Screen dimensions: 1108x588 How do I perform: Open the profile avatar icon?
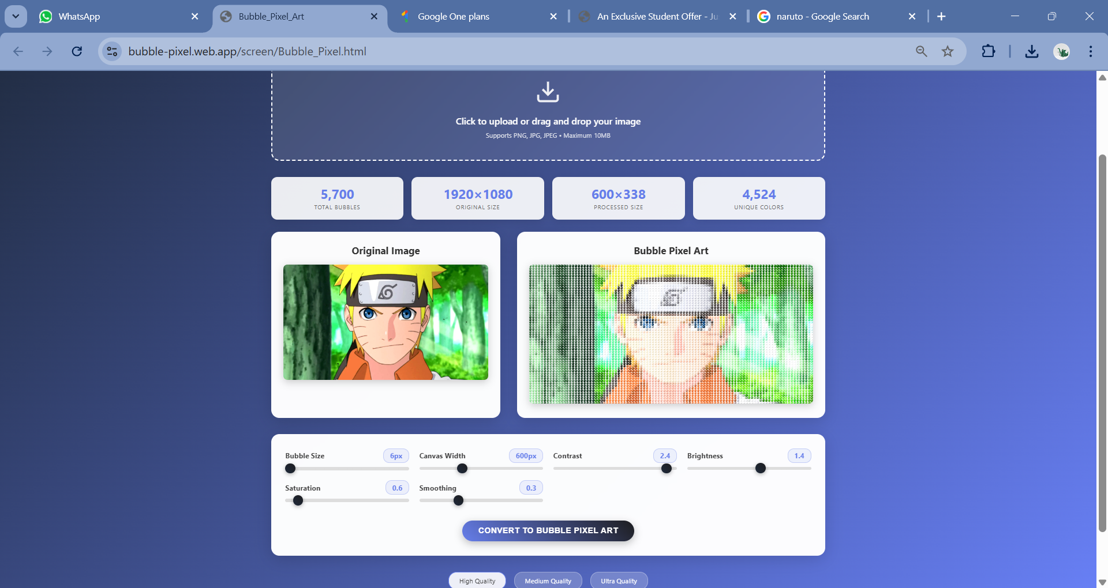pyautogui.click(x=1062, y=51)
